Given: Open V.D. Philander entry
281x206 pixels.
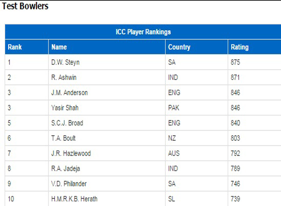Looking at the screenshot, I should point(69,184).
